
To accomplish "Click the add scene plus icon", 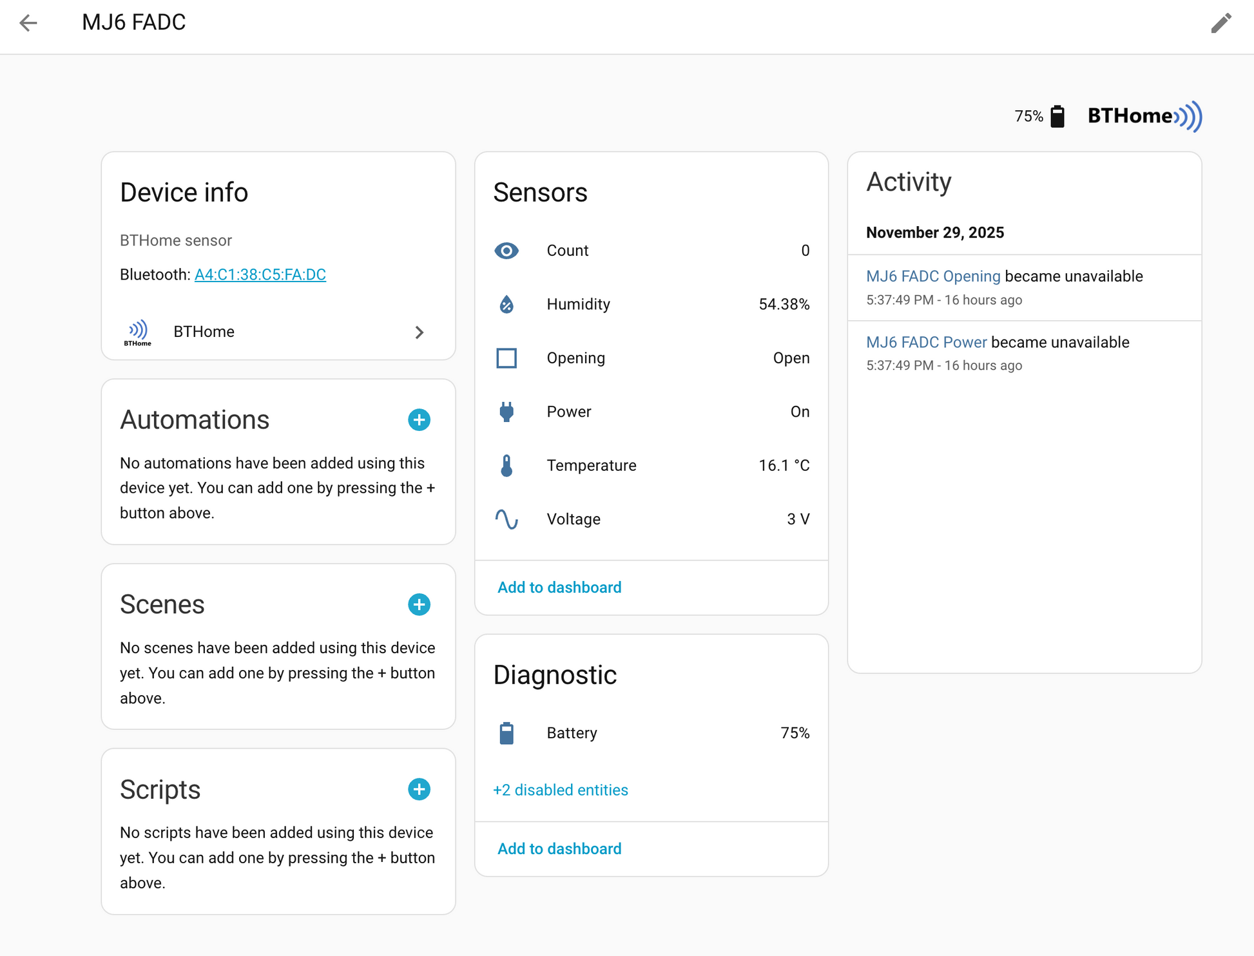I will click(x=419, y=605).
